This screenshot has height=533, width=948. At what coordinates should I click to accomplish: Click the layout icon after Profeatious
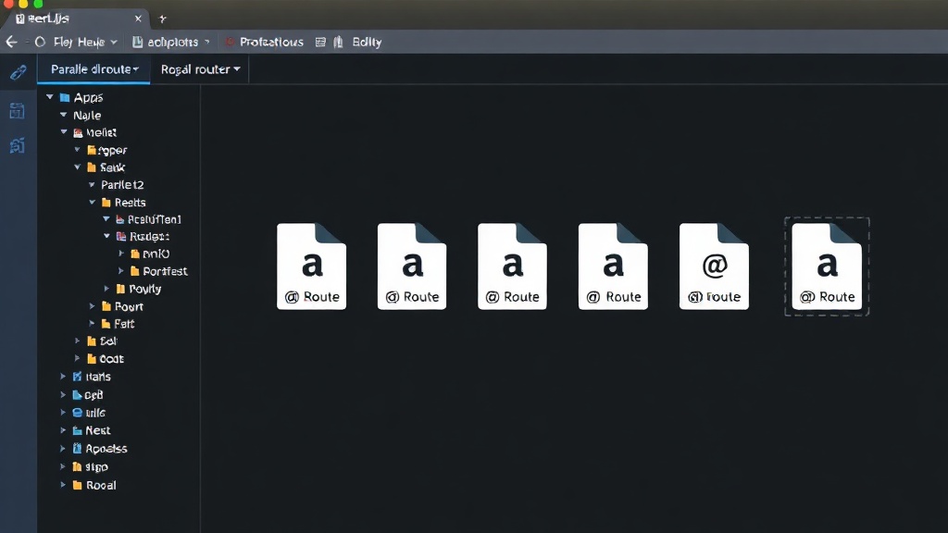(320, 42)
